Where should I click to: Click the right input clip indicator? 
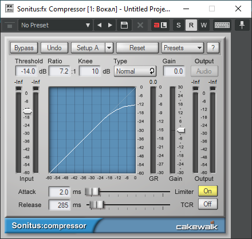36,88
